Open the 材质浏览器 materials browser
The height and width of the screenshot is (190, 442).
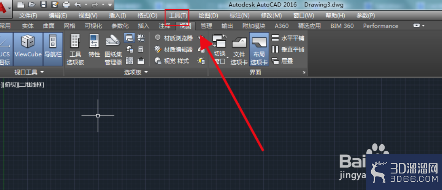click(x=174, y=37)
